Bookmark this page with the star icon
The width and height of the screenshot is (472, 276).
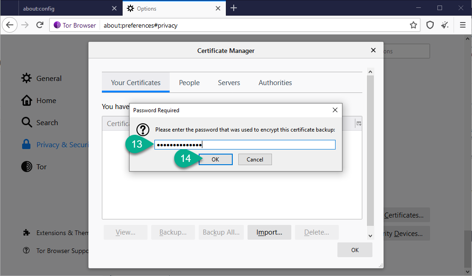tap(413, 25)
